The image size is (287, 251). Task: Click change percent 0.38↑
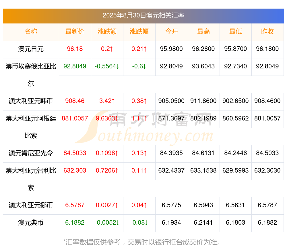[x=139, y=101]
